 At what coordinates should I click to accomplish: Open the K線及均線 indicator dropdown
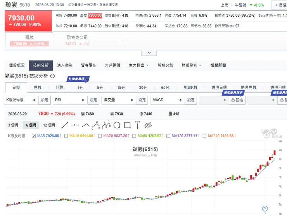click(x=21, y=100)
